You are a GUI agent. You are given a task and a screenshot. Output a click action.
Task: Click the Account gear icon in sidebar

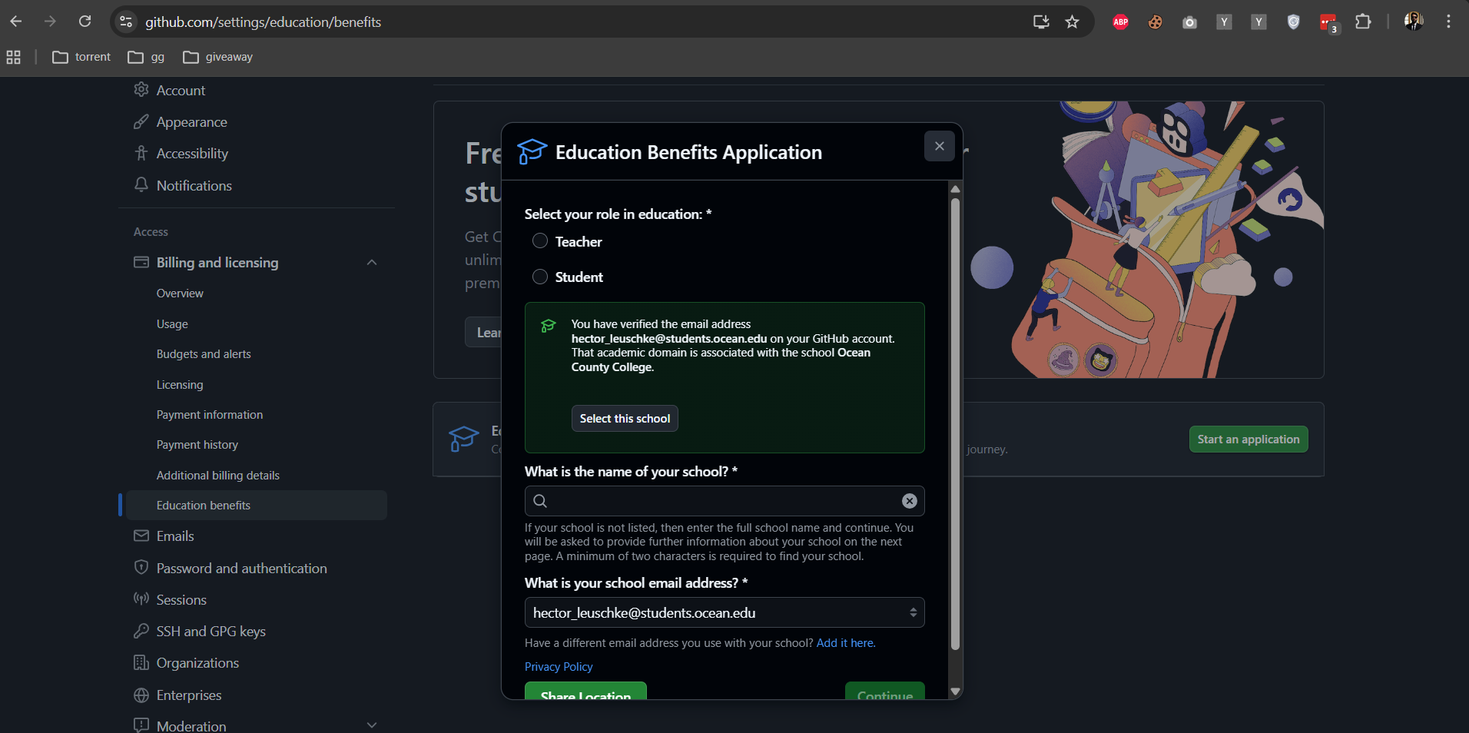[x=141, y=90]
